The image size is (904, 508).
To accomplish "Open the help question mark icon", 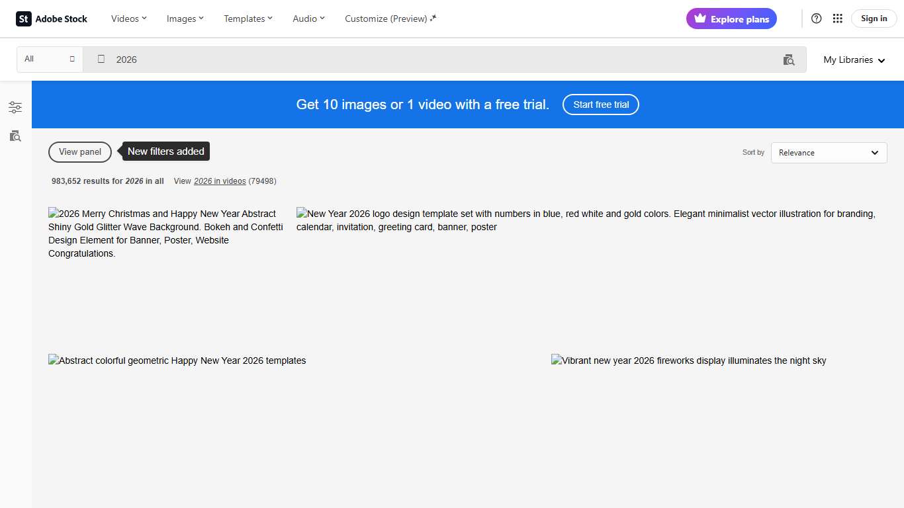I will pos(816,19).
